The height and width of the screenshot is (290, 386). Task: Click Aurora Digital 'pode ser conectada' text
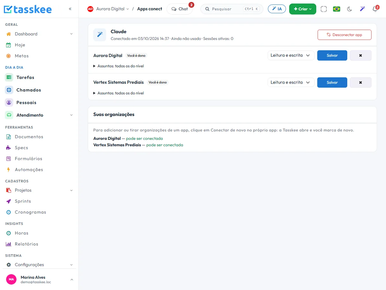(144, 138)
